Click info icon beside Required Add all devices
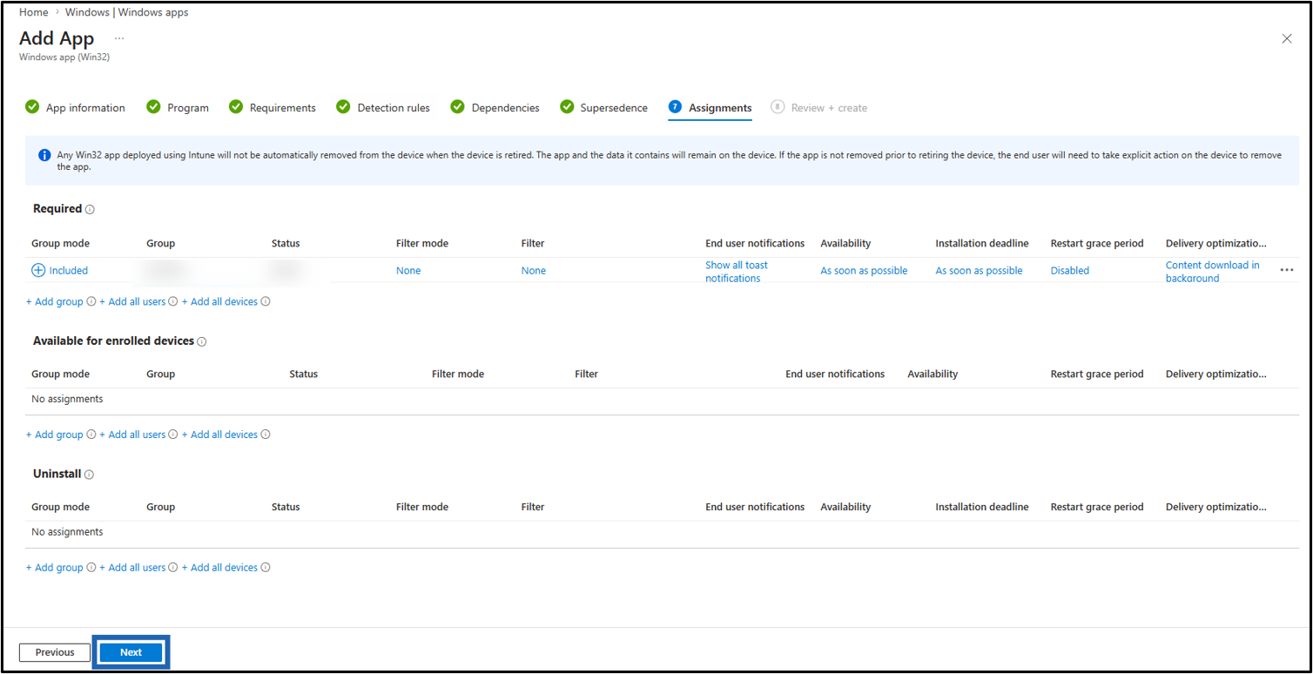This screenshot has width=1313, height=674. click(x=266, y=302)
